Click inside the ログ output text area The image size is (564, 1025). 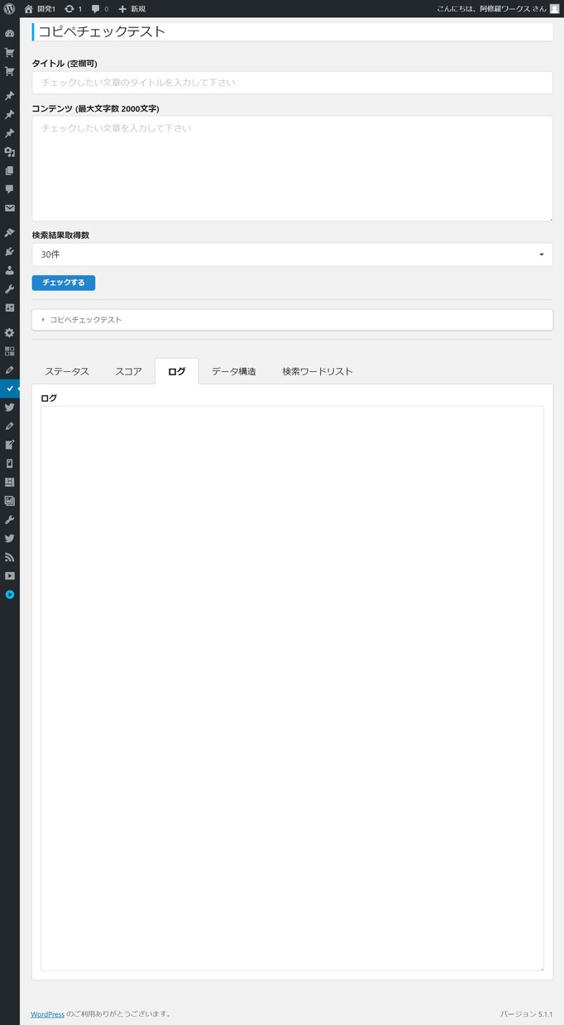click(x=292, y=688)
